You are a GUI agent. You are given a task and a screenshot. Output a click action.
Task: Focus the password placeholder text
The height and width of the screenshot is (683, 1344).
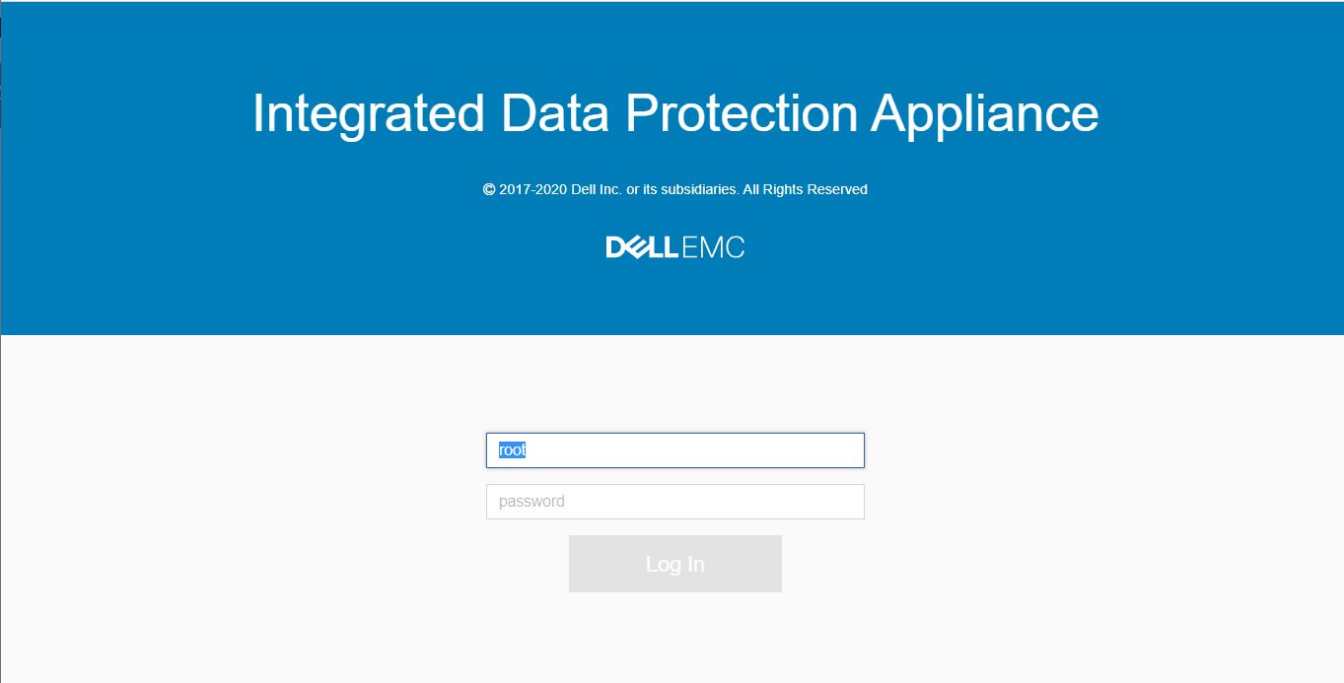point(532,501)
